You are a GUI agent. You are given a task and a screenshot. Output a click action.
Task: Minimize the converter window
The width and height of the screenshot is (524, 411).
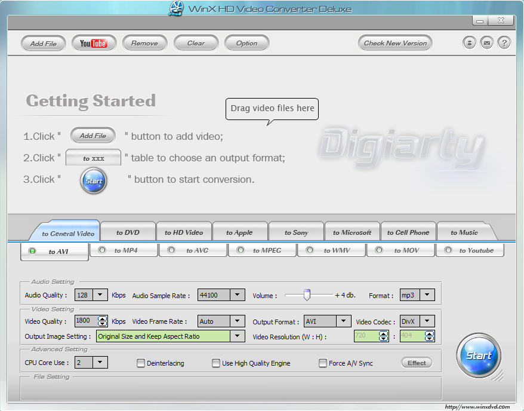480,21
